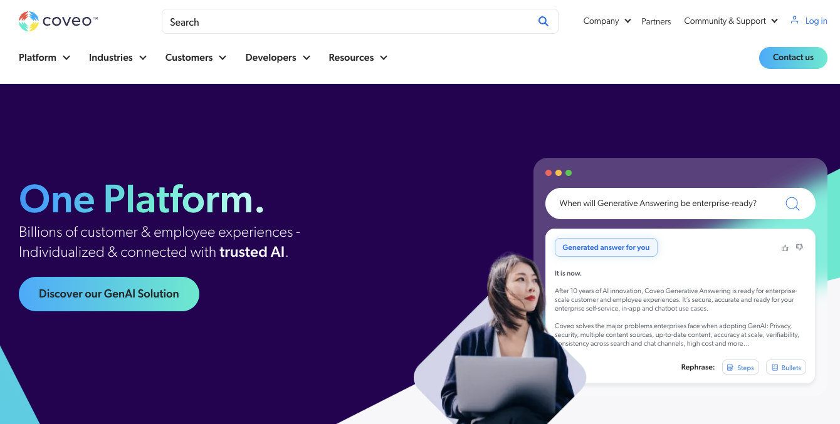
Task: Expand the Platform dropdown menu
Action: 45,58
